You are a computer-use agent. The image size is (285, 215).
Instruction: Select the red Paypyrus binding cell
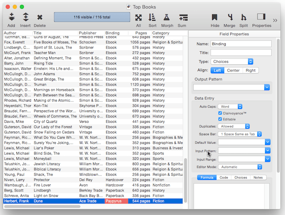[x=117, y=201]
